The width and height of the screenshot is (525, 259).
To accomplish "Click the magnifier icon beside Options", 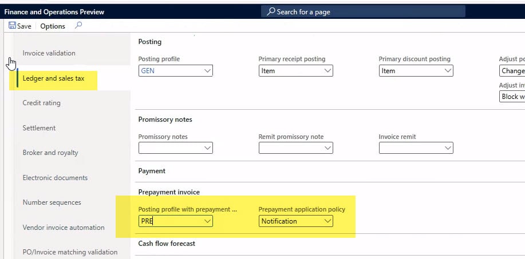I will coord(78,26).
